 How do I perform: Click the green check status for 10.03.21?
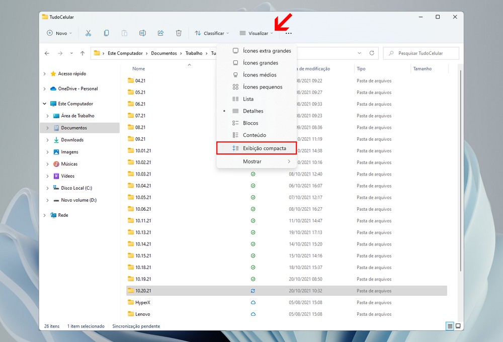pos(253,174)
